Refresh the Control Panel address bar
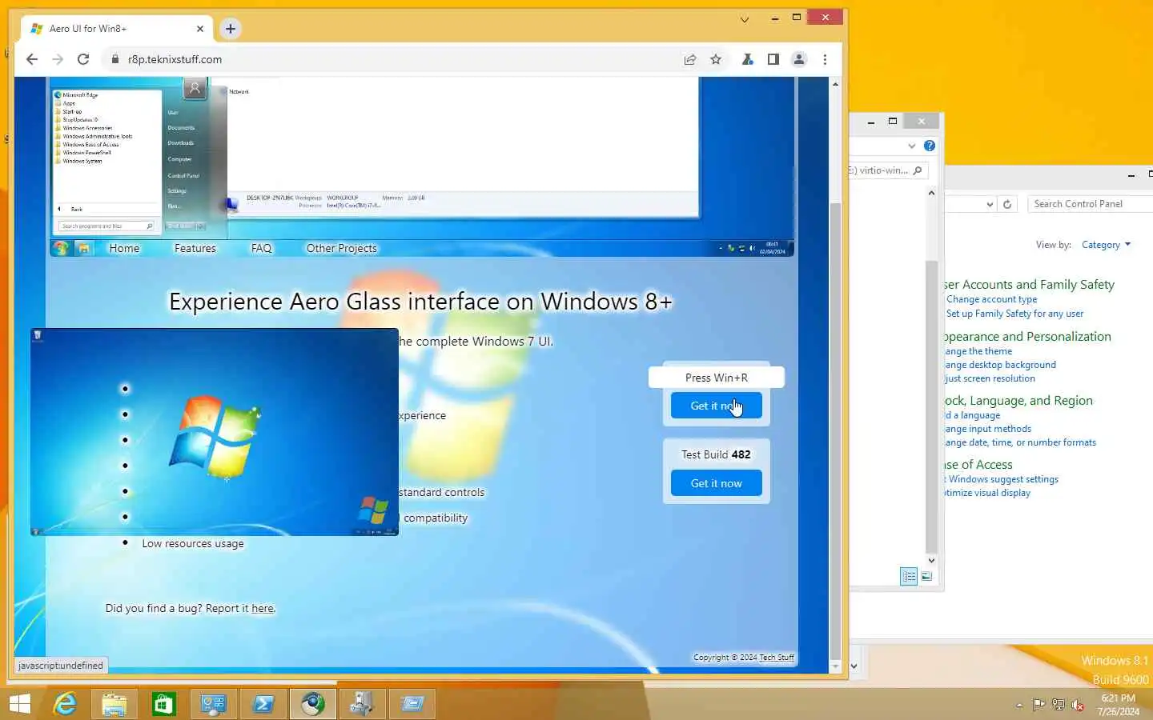Viewport: 1153px width, 720px height. click(x=1007, y=204)
